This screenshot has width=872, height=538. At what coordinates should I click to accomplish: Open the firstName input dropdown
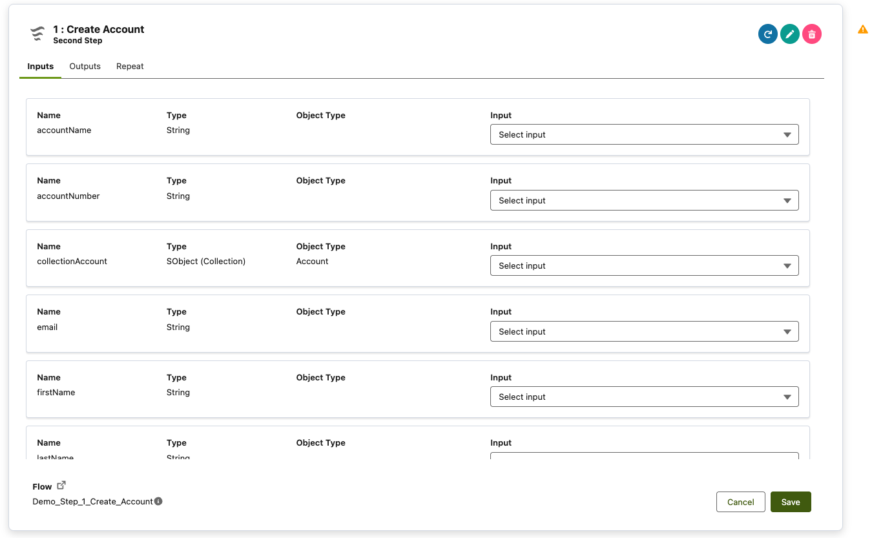(x=644, y=397)
